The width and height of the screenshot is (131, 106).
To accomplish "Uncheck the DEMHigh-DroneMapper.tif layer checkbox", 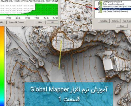I will point(99,2).
